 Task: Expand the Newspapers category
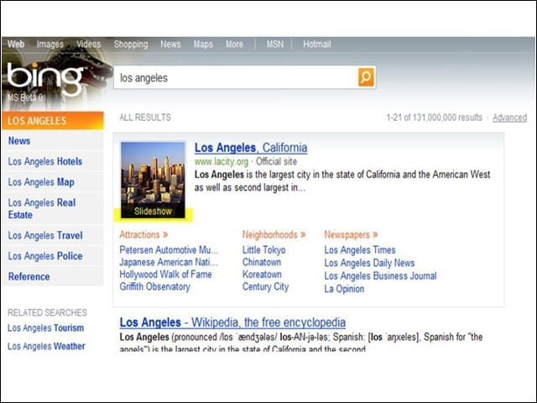point(351,235)
